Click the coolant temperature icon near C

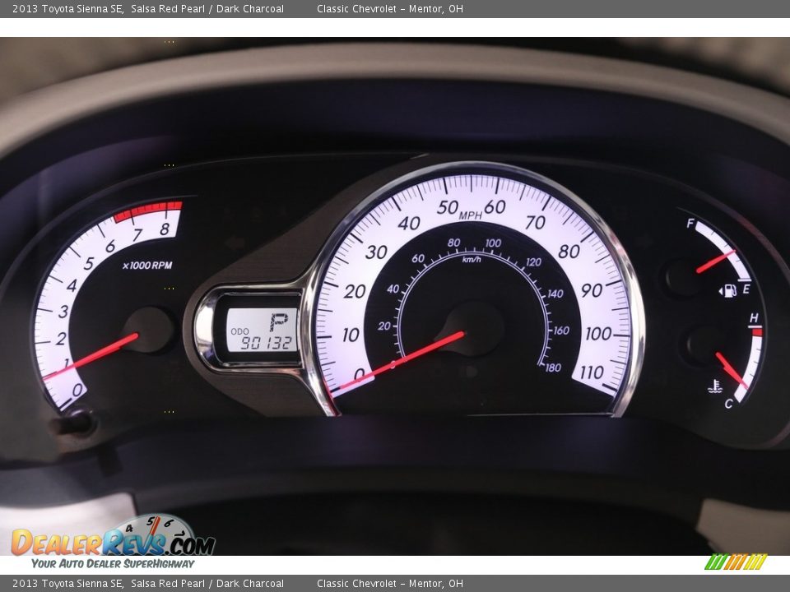pos(715,386)
